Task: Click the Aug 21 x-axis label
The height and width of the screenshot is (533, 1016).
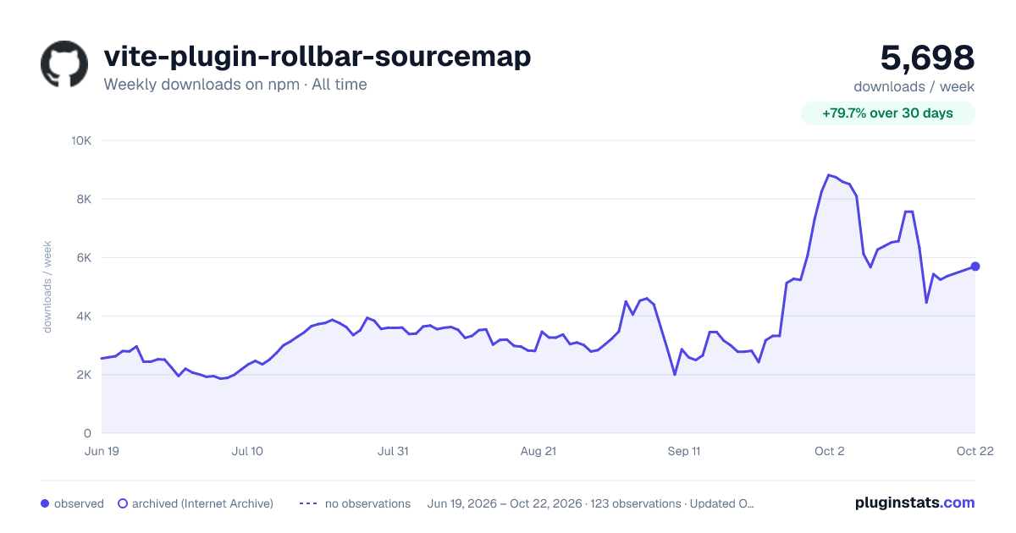Action: coord(538,451)
